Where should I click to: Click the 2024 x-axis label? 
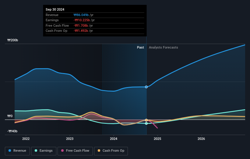(114, 139)
